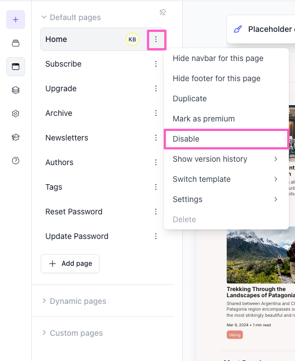This screenshot has width=295, height=361.
Task: Open the help question mark icon
Action: [16, 161]
